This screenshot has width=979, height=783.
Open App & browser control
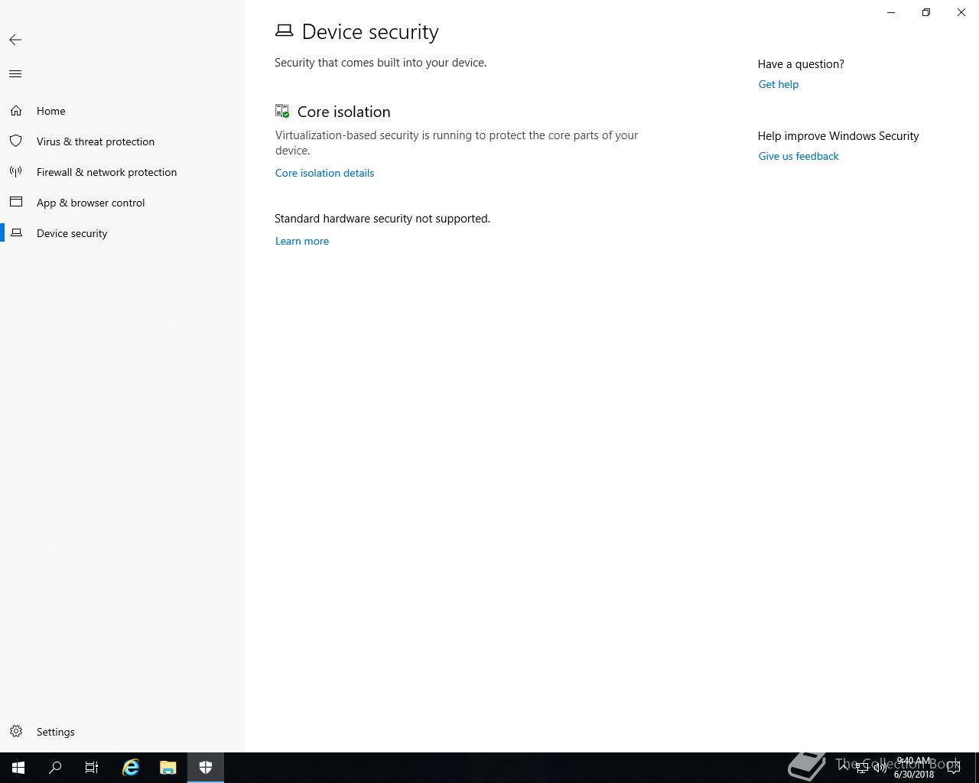pos(122,203)
